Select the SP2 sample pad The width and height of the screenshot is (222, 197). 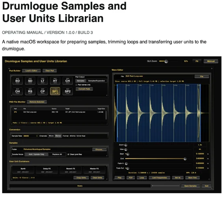click(x=67, y=91)
